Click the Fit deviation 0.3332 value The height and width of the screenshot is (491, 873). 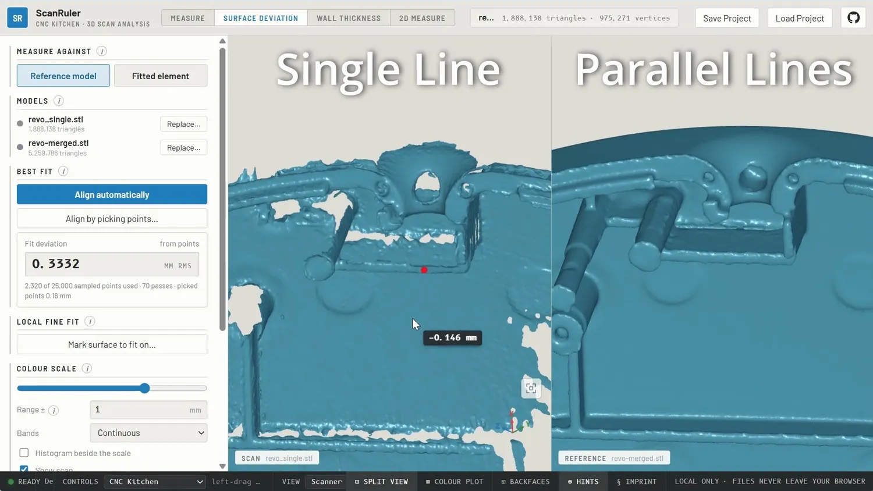[112, 264]
